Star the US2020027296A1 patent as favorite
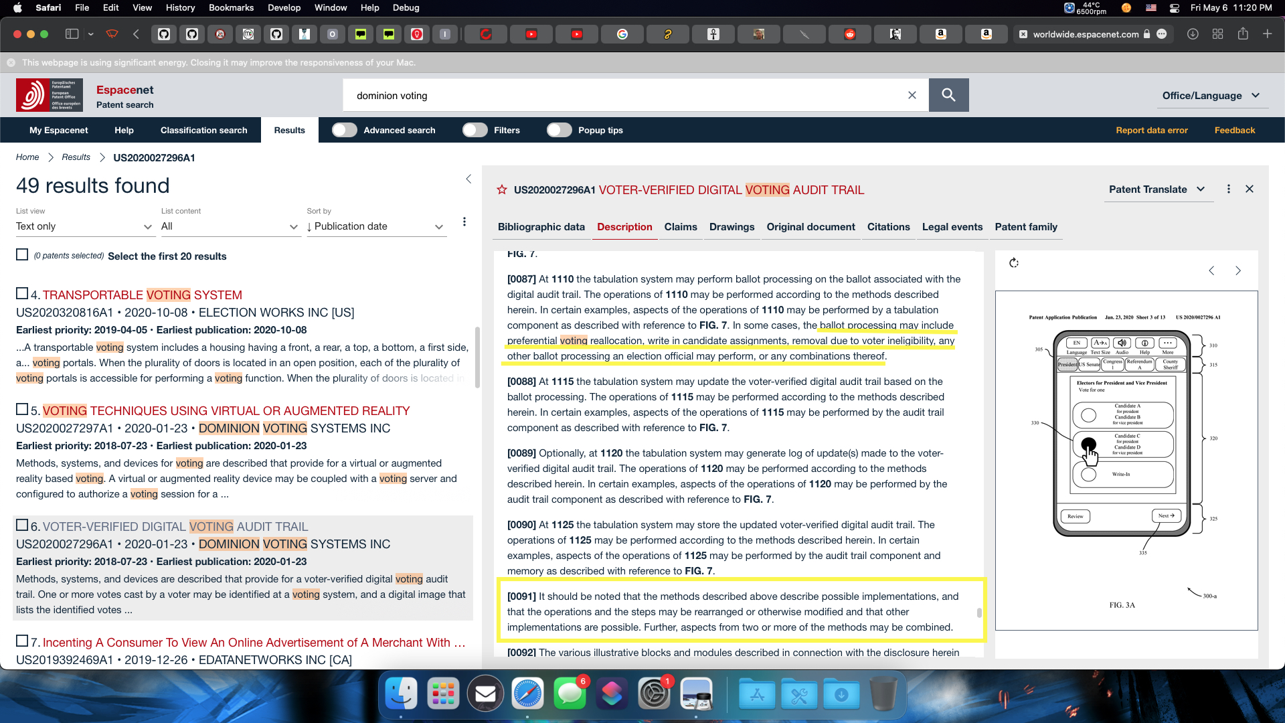The height and width of the screenshot is (723, 1285). click(502, 190)
